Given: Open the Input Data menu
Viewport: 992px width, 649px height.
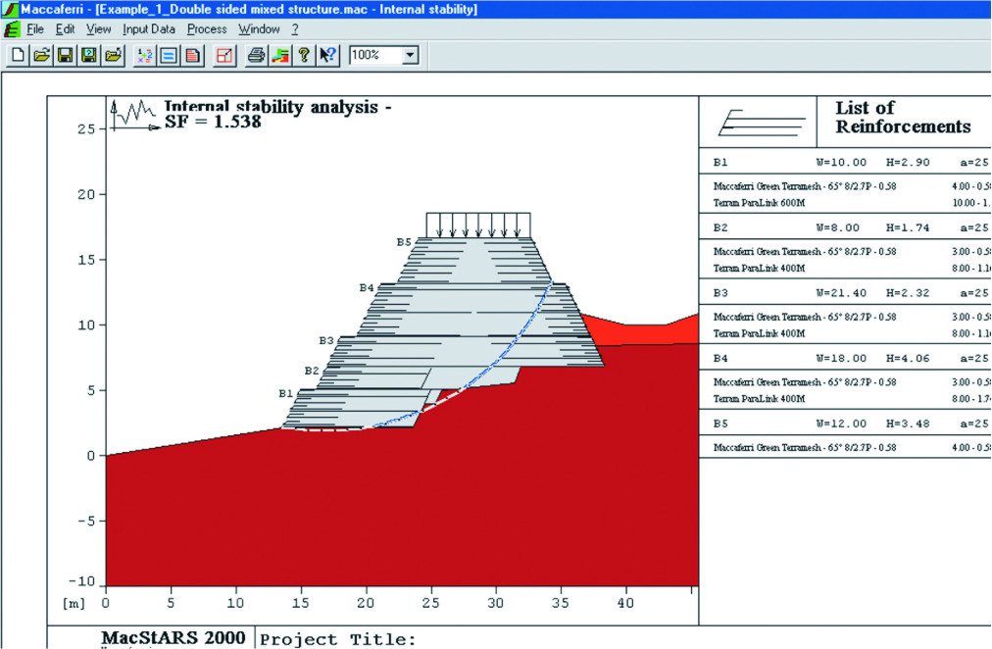Looking at the screenshot, I should coord(149,29).
